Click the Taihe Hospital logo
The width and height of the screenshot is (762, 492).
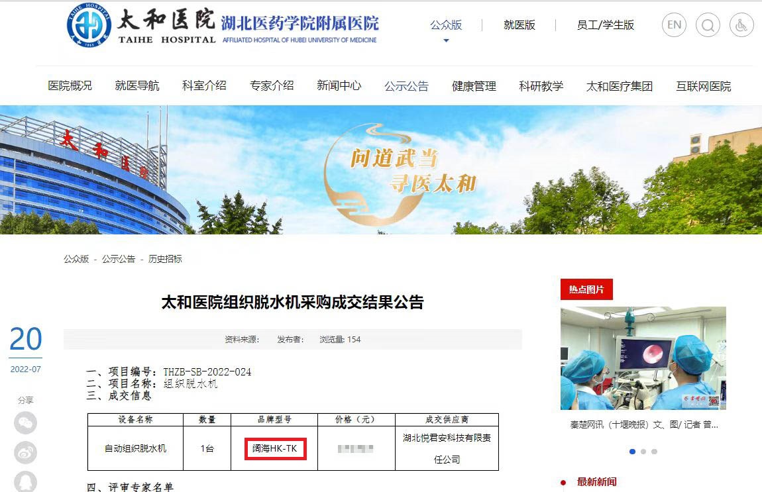(89, 26)
